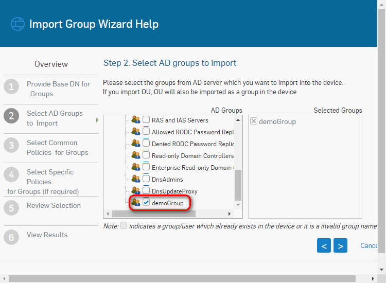The height and width of the screenshot is (283, 386).
Task: Check the DnsUpdateProxy checkbox
Action: click(146, 191)
